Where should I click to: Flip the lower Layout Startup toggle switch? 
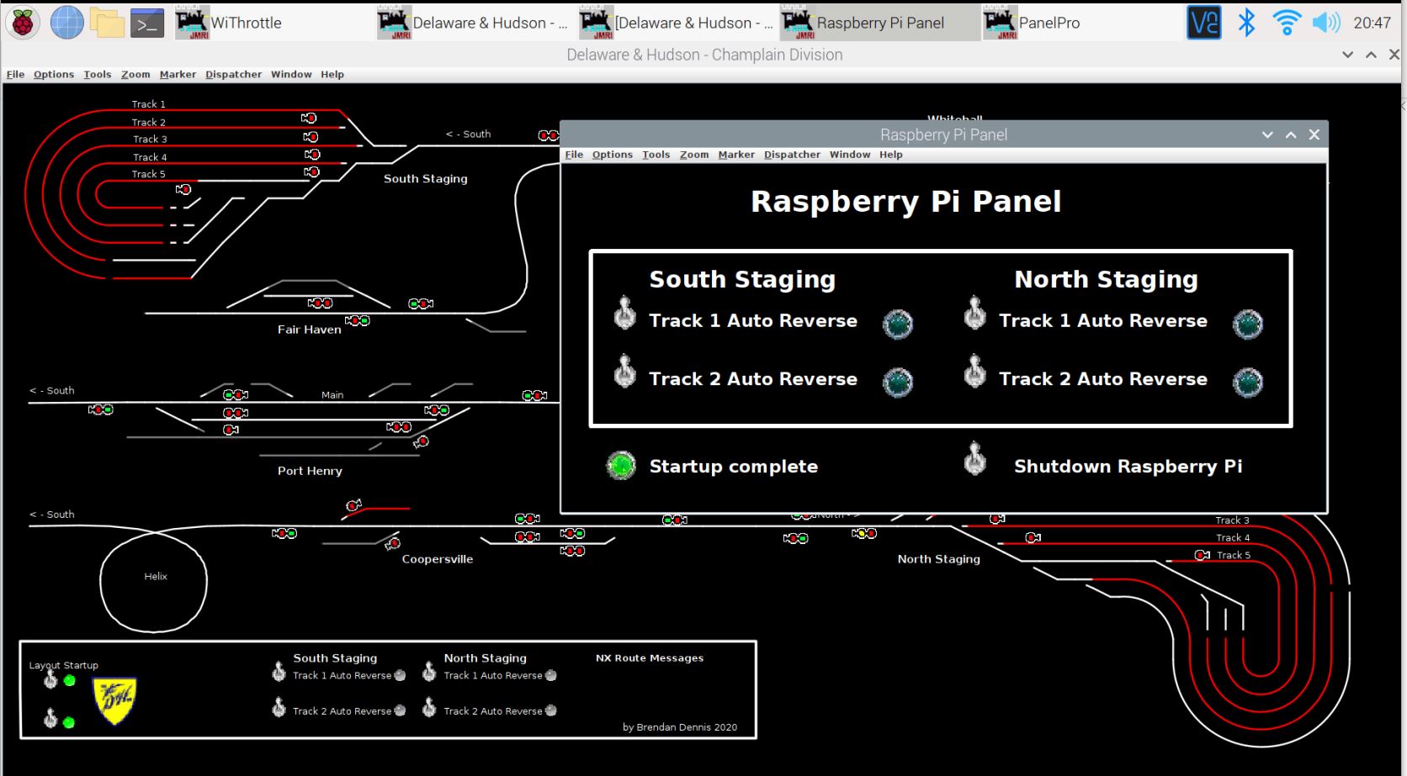50,718
